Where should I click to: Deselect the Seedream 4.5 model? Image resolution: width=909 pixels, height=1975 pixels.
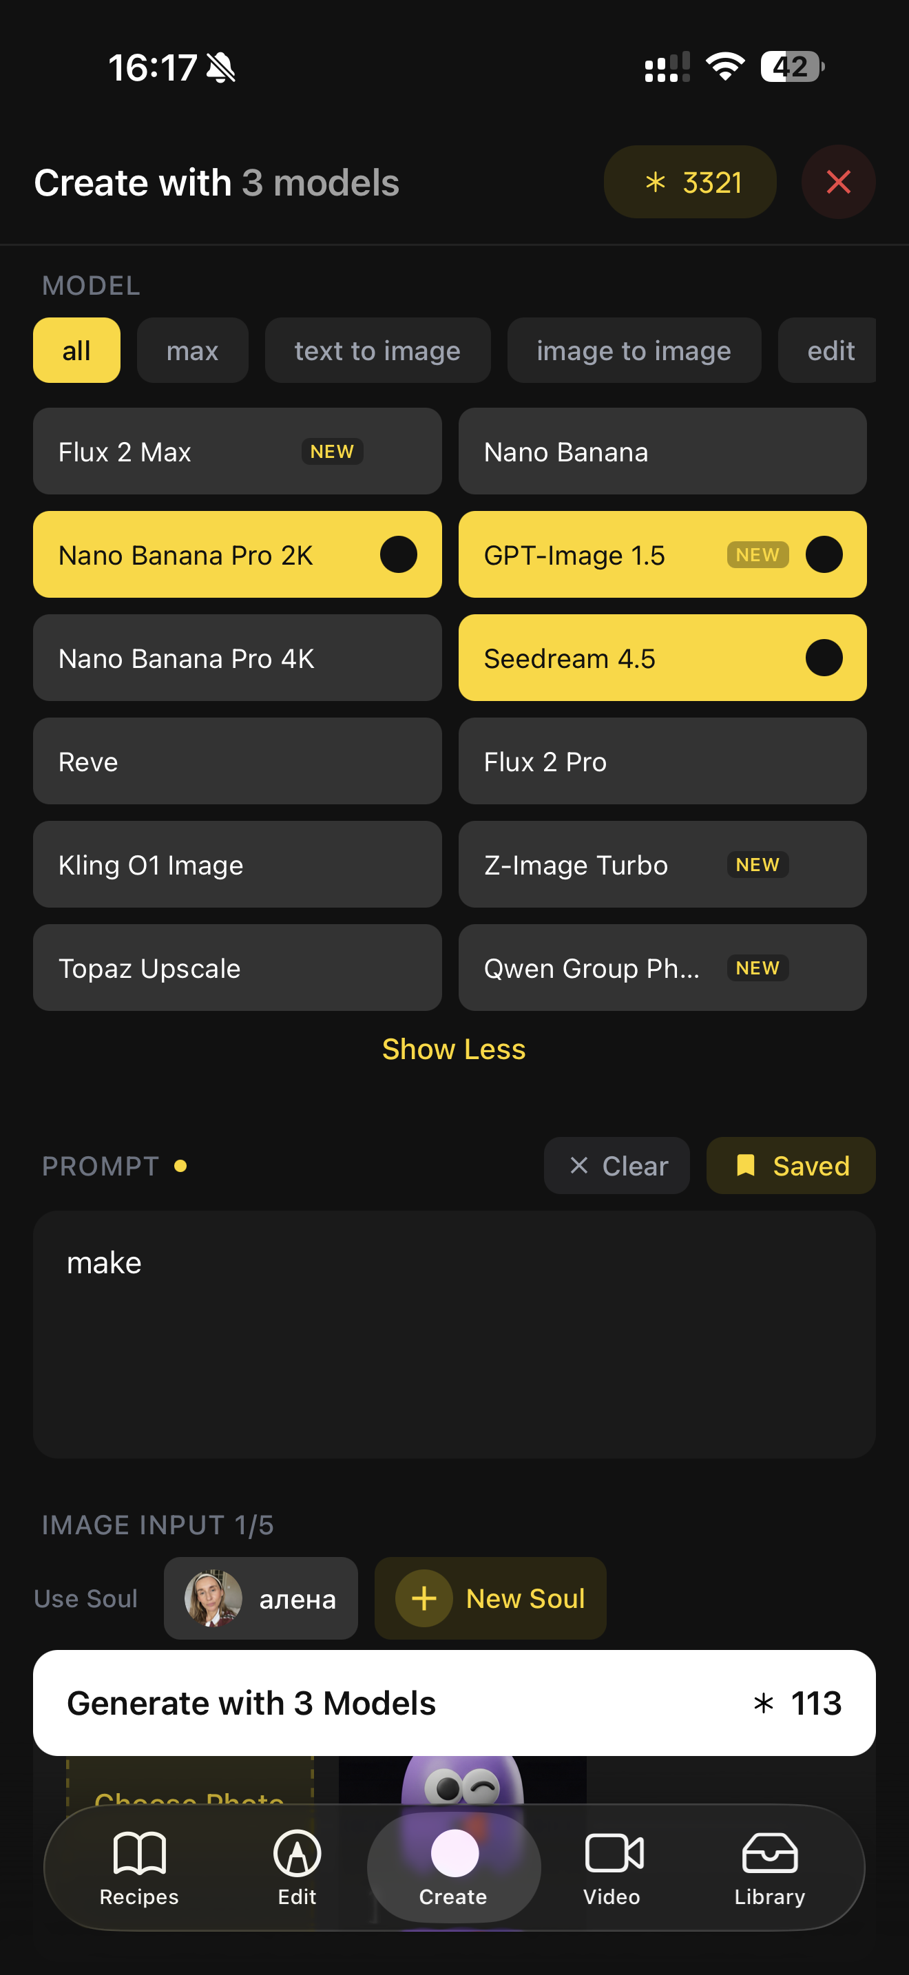tap(662, 658)
